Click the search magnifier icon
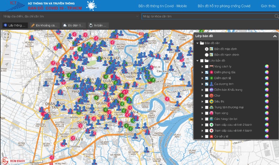This screenshot has height=165, width=279. pos(276,16)
